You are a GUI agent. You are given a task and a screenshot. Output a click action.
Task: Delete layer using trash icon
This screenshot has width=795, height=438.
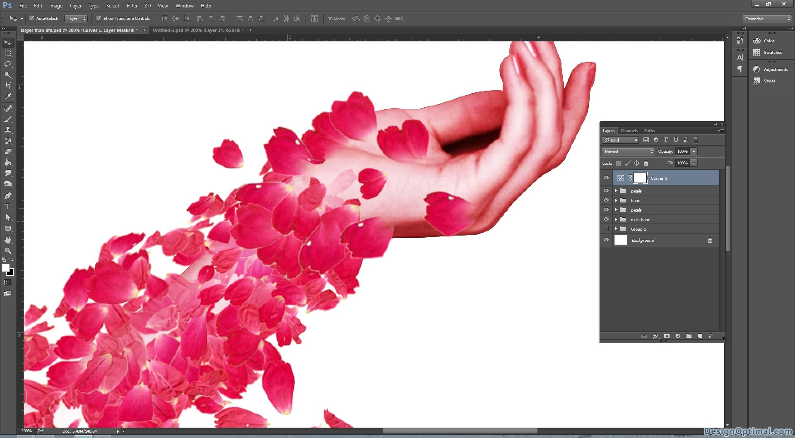[711, 336]
